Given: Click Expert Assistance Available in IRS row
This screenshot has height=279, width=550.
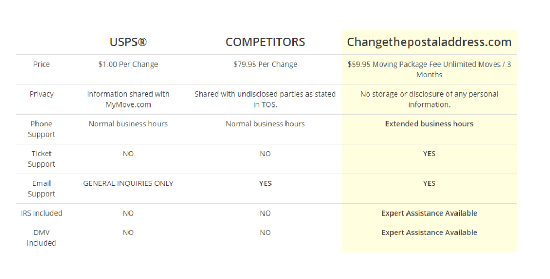Looking at the screenshot, I should pos(429,213).
